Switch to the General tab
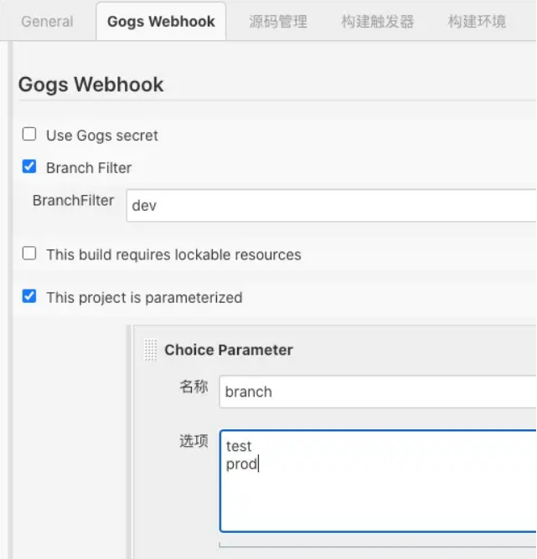Image resolution: width=537 pixels, height=559 pixels. tap(47, 22)
